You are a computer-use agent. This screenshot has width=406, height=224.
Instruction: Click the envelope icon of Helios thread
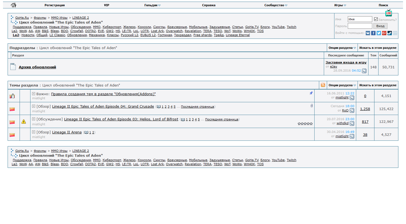[x=12, y=122]
